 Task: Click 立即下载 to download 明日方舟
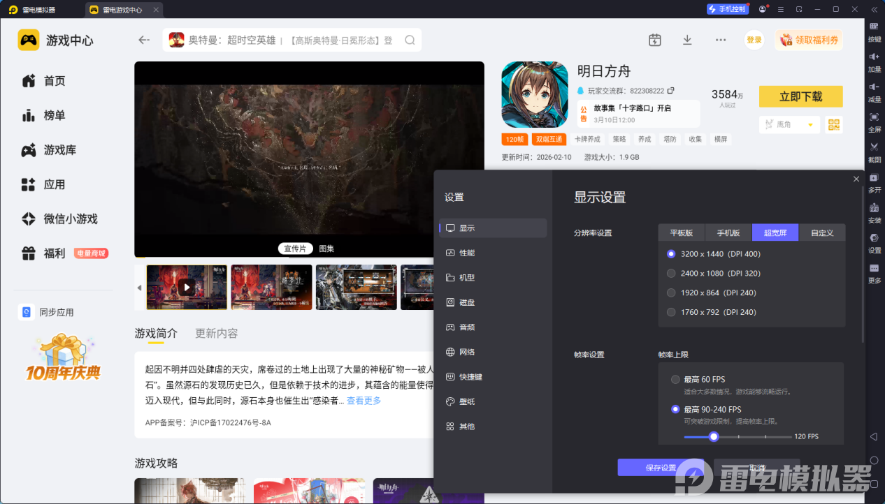coord(801,96)
